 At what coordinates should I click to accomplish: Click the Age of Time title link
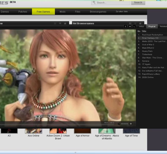[131, 136]
